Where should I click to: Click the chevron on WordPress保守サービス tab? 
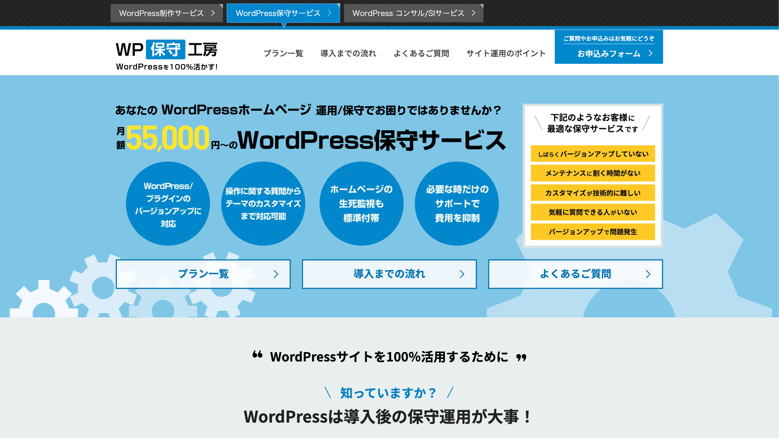click(330, 13)
